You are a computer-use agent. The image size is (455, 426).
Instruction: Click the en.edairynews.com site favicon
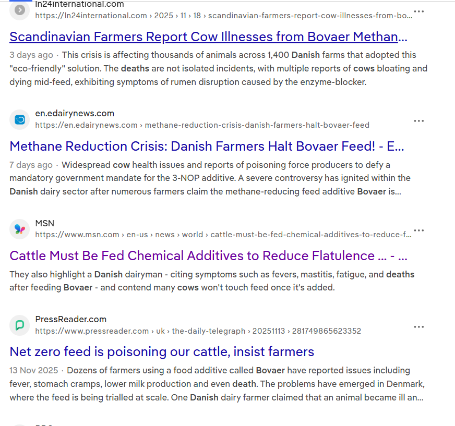click(20, 119)
